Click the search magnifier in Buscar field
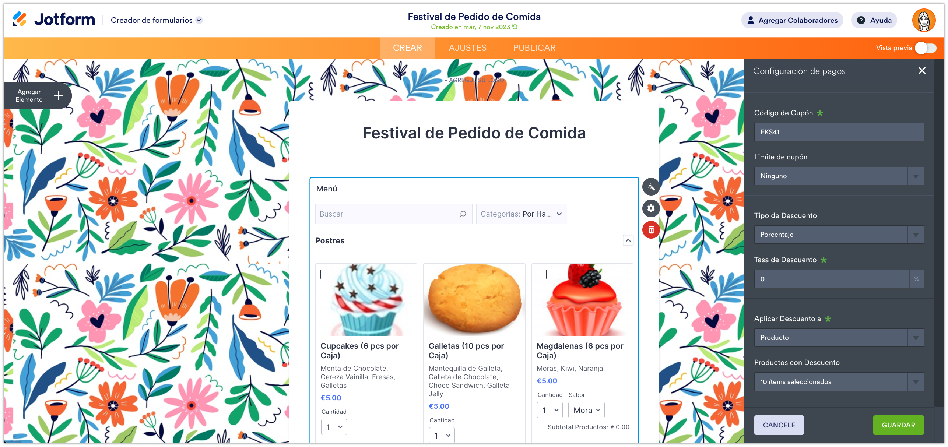The width and height of the screenshot is (948, 447). (463, 214)
